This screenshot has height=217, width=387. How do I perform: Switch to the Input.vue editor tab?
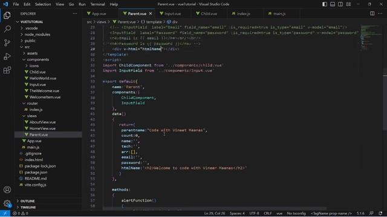[172, 13]
